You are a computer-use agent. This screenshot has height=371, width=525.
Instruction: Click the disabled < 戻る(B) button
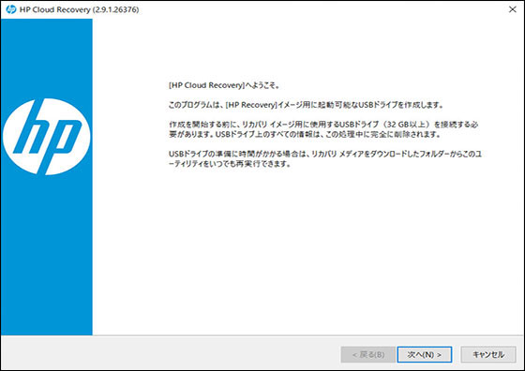coord(367,355)
